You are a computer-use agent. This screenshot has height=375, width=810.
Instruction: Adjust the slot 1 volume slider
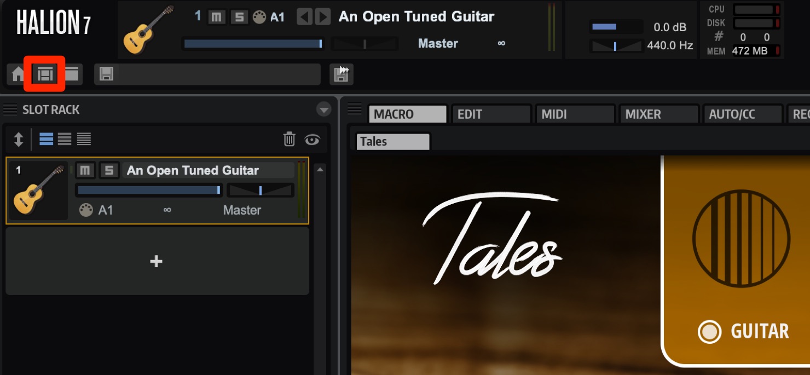click(149, 190)
